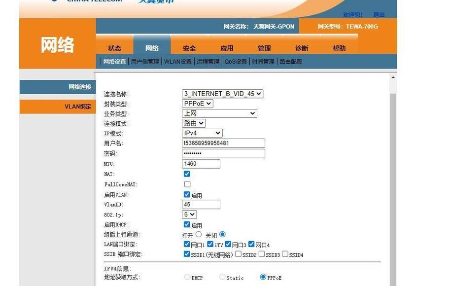Screen dimensions: 450x286
Task: Uncheck the 网口1 LAN port checkbox
Action: 187,244
